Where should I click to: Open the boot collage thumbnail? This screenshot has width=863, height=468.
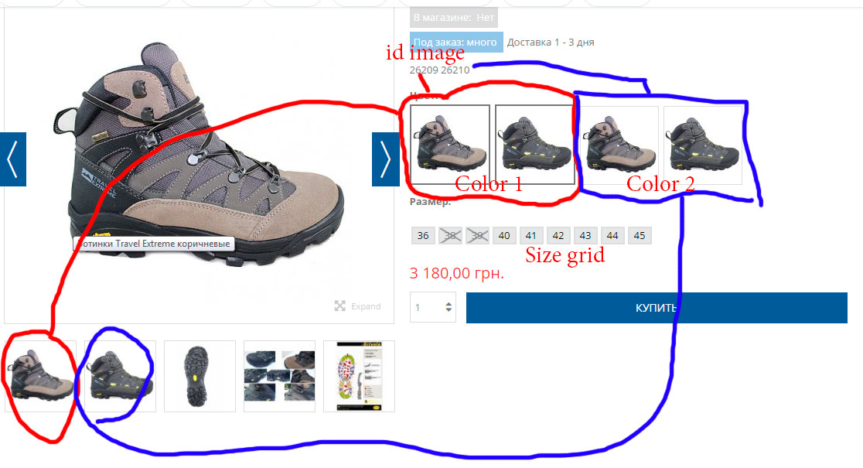point(280,376)
